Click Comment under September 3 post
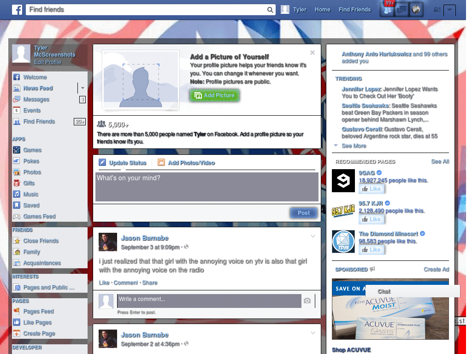Viewport: 472px width, 354px height. (126, 283)
